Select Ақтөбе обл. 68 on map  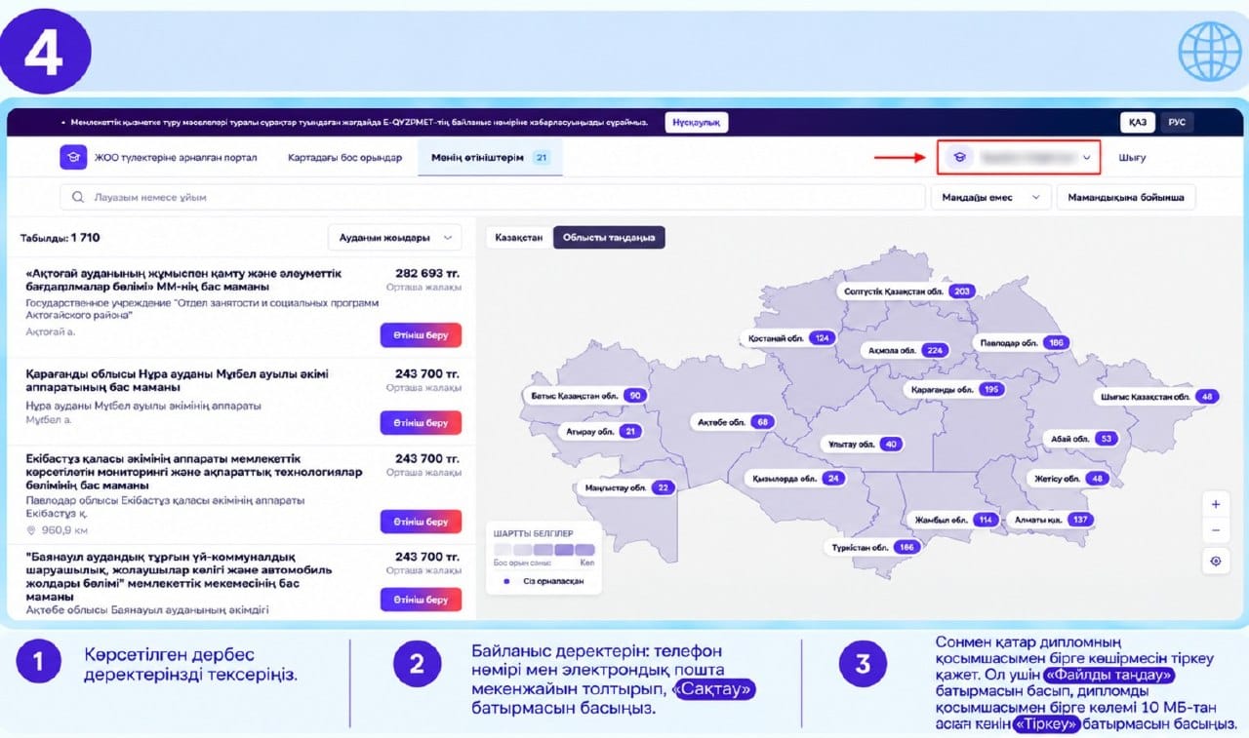click(x=735, y=422)
